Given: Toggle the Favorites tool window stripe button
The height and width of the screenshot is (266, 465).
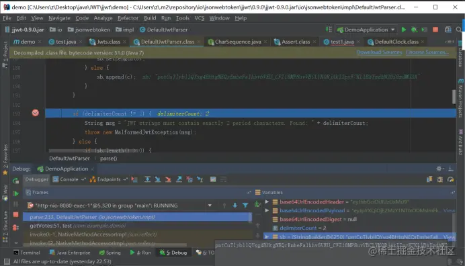Looking at the screenshot, I should coord(5,160).
